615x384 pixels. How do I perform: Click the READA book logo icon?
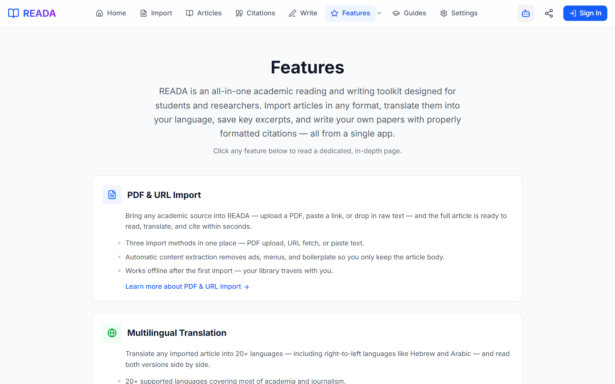pyautogui.click(x=13, y=13)
